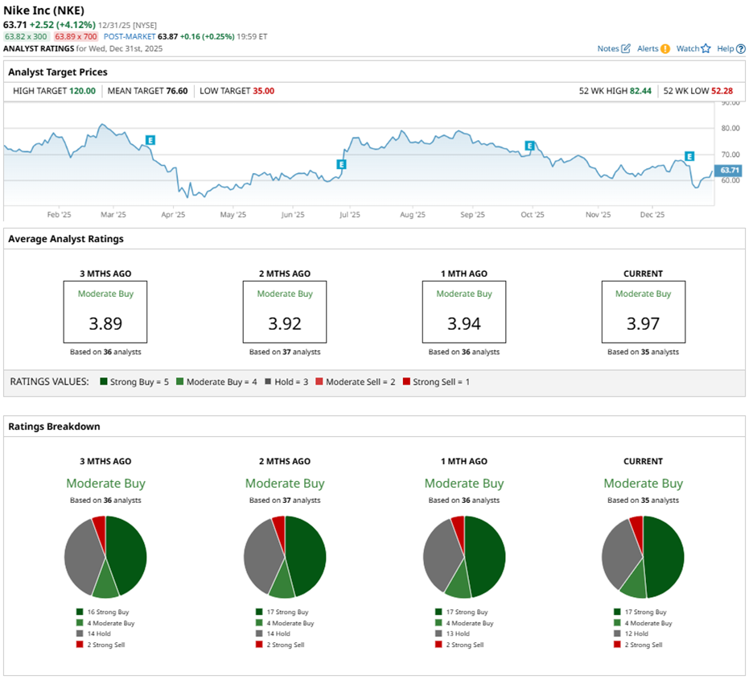The height and width of the screenshot is (684, 753).
Task: Open the Help question mark icon
Action: 741,49
